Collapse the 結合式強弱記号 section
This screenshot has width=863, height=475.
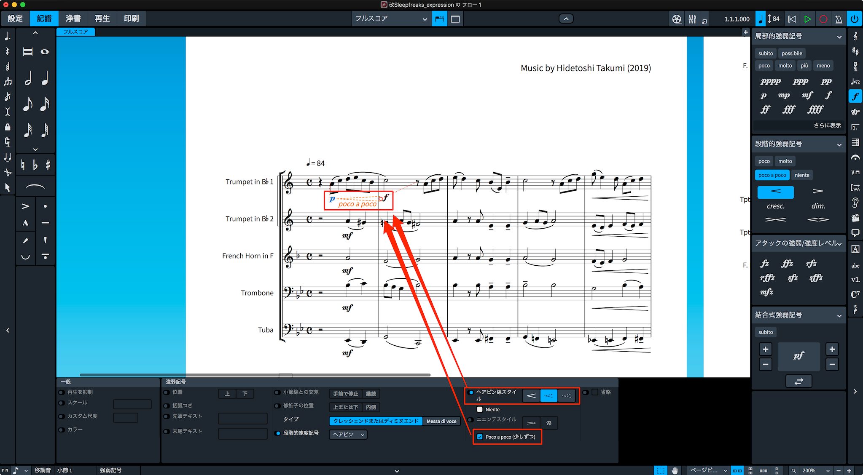tap(839, 315)
